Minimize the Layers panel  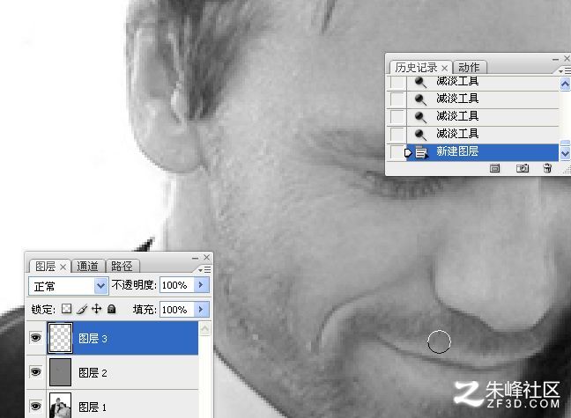196,258
